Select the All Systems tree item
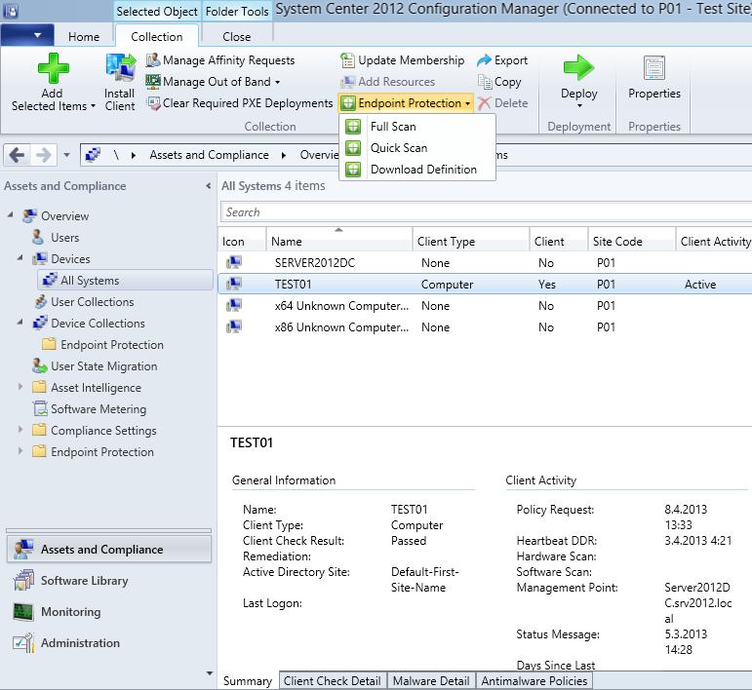The width and height of the screenshot is (752, 690). [125, 281]
